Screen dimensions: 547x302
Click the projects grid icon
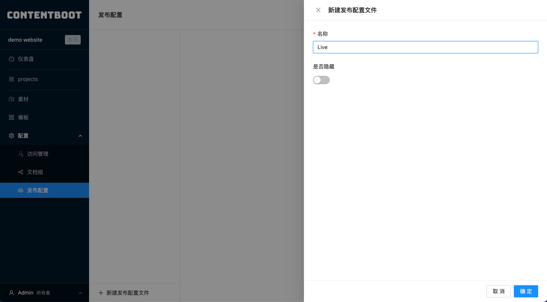pyautogui.click(x=11, y=79)
